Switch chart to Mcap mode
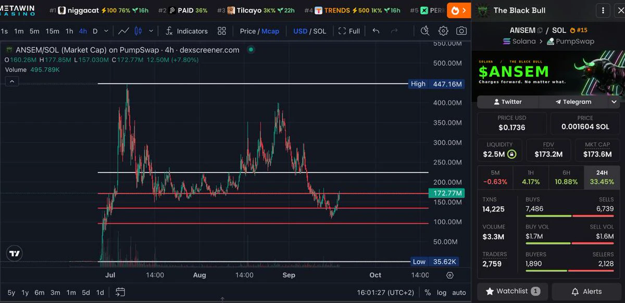The image size is (625, 303). coord(270,31)
